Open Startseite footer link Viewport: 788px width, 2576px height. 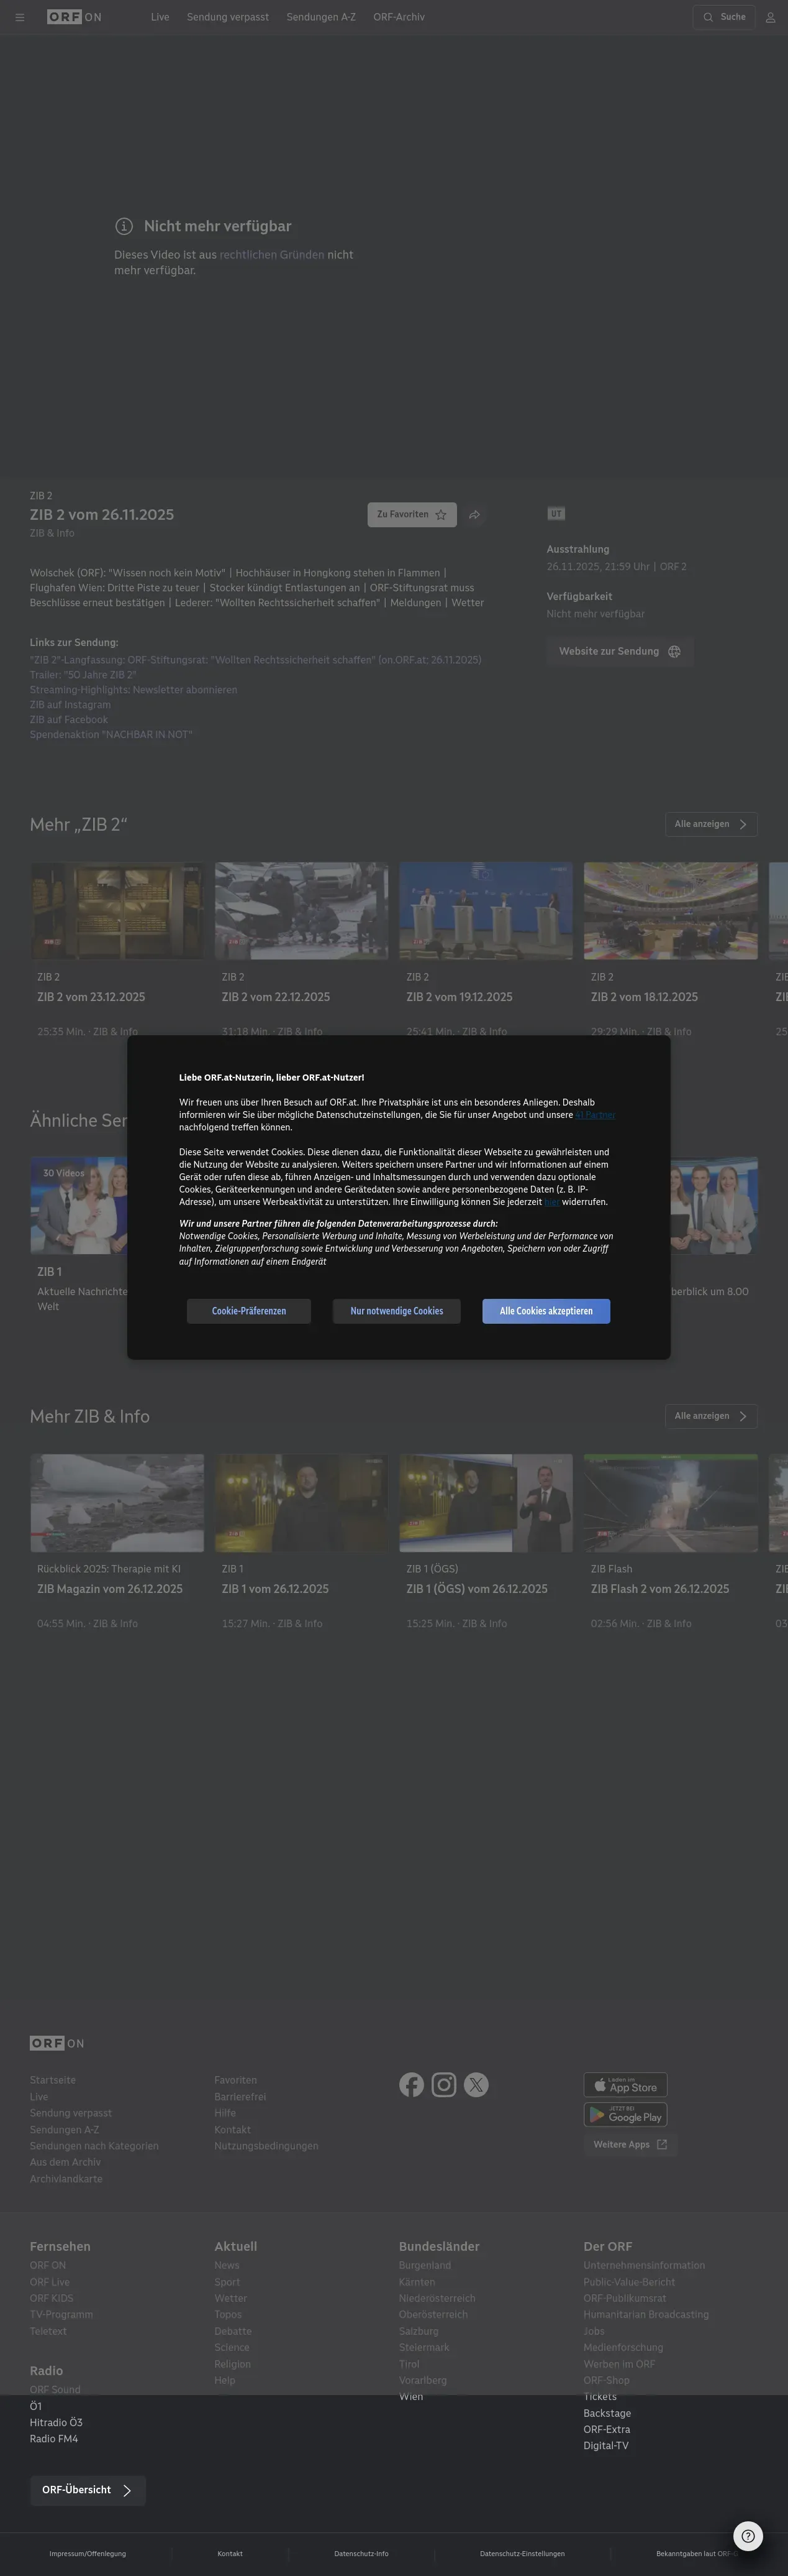pos(53,2080)
